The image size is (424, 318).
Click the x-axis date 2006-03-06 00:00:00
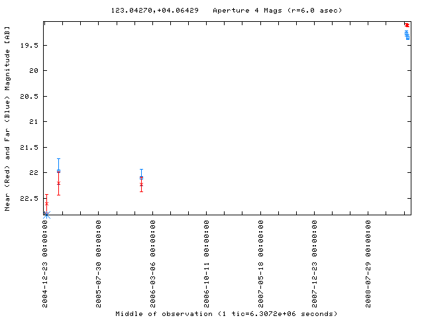click(153, 264)
